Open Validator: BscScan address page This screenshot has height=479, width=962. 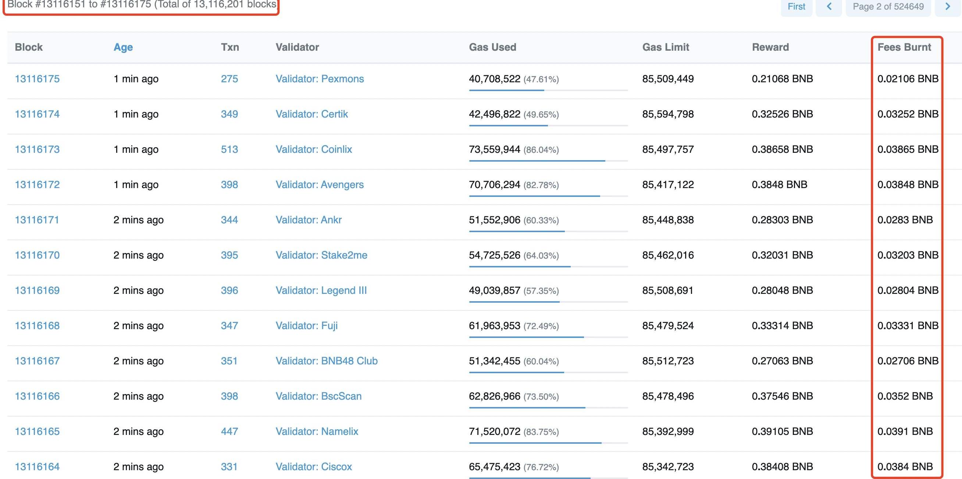318,396
